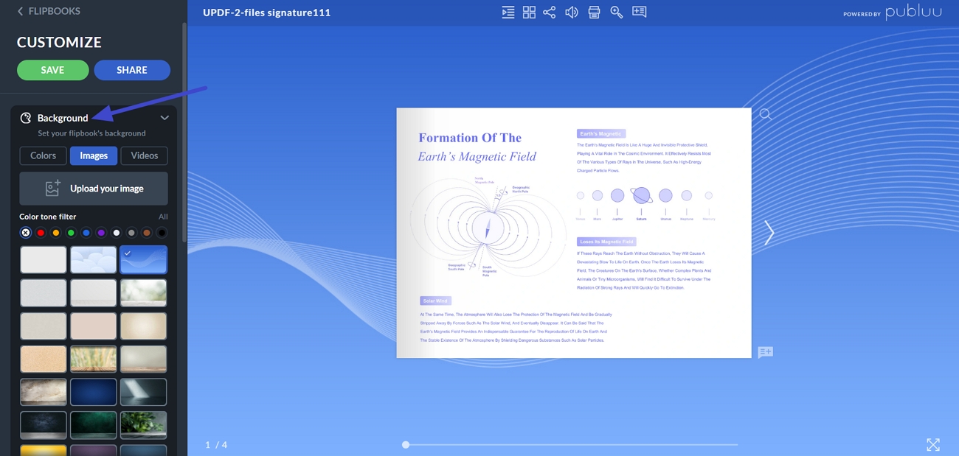Viewport: 959px width, 456px height.
Task: Switch to the Colors tab
Action: pyautogui.click(x=44, y=155)
